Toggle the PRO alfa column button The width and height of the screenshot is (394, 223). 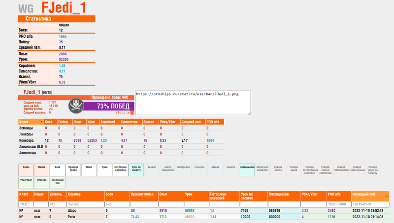(41, 183)
